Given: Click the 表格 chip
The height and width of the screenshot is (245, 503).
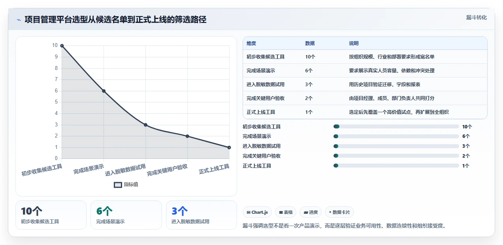Looking at the screenshot, I should point(286,212).
